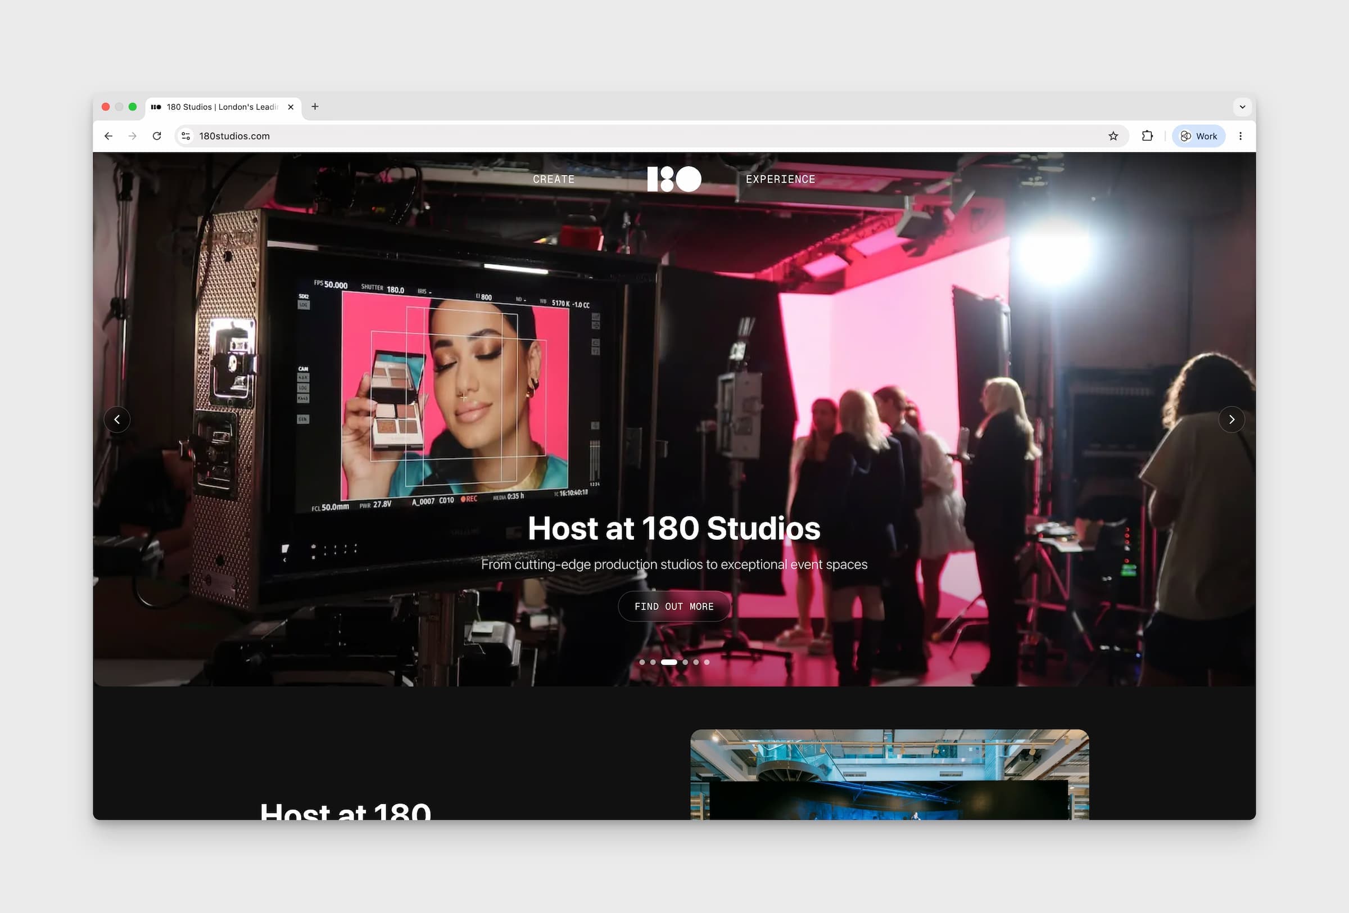Open site information icon in address bar
This screenshot has width=1349, height=913.
[x=185, y=136]
